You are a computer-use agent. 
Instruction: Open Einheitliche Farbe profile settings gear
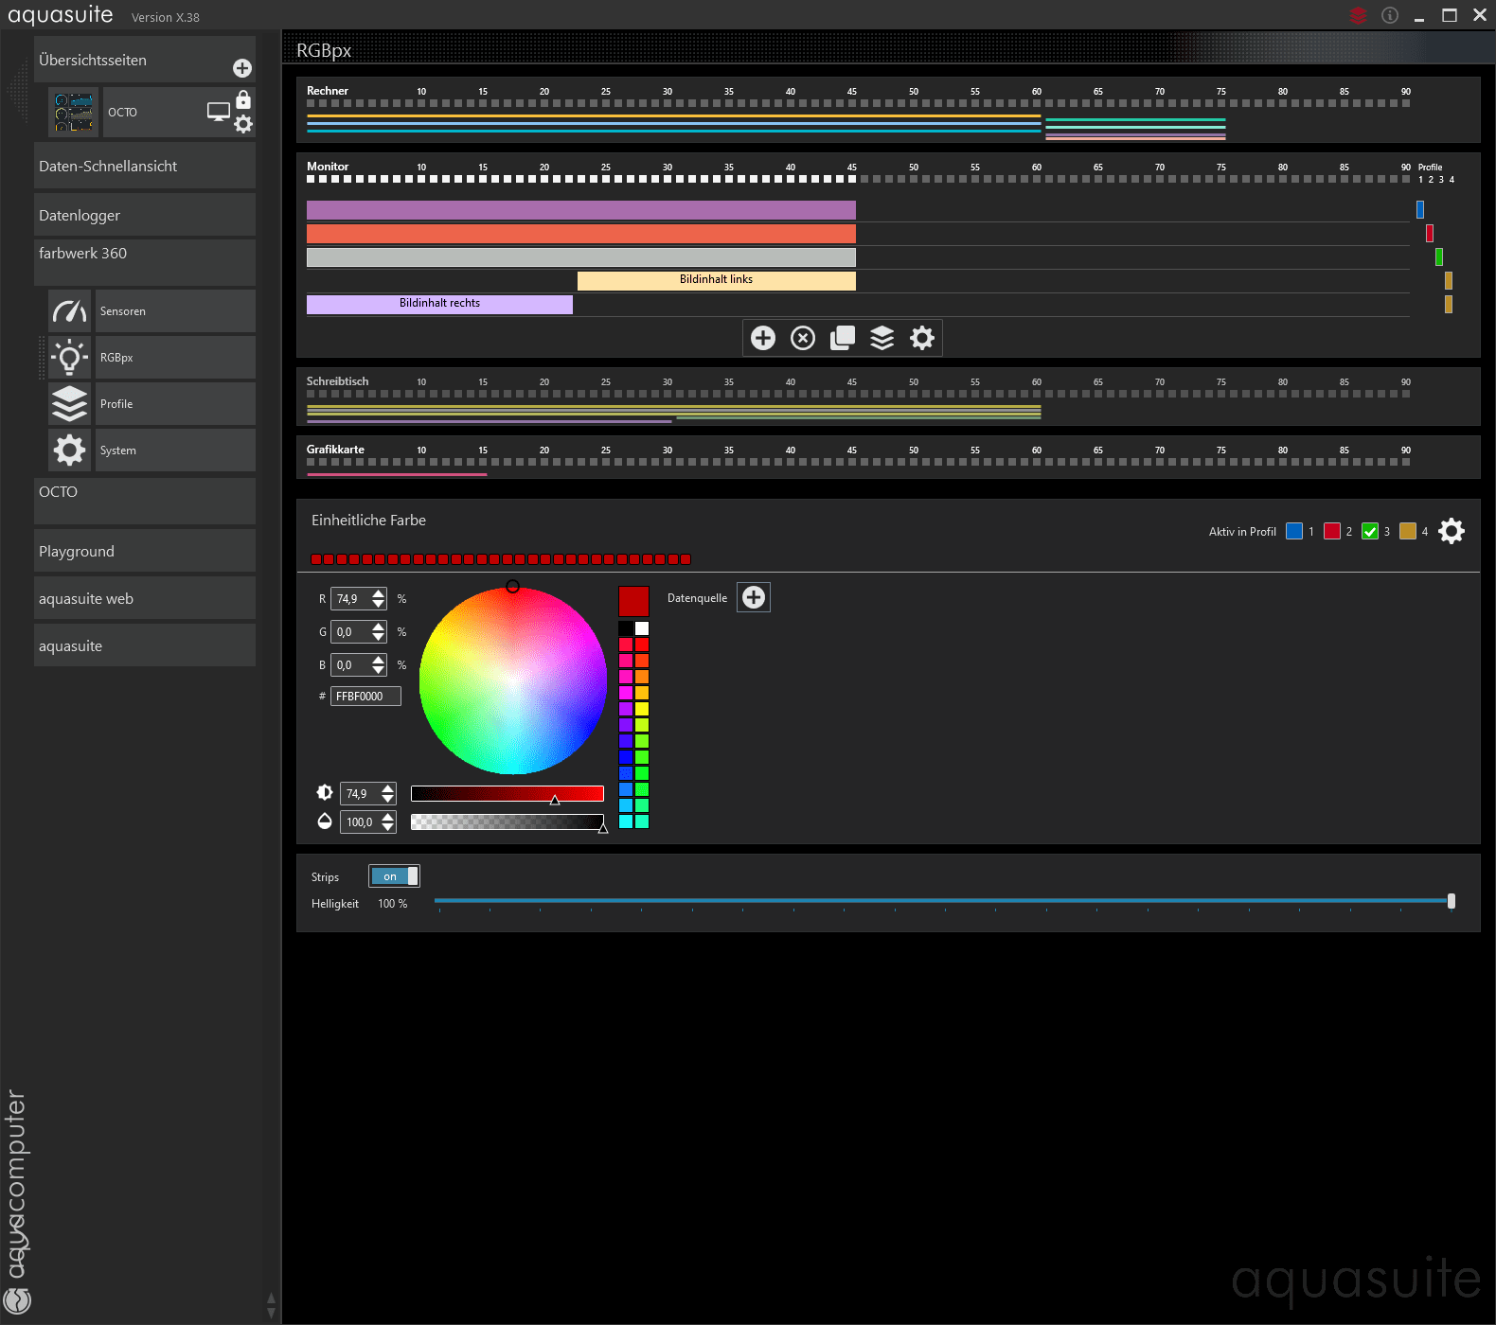pyautogui.click(x=1451, y=531)
